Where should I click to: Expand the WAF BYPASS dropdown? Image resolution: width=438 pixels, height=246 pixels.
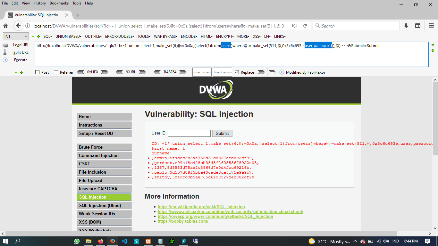(x=166, y=37)
